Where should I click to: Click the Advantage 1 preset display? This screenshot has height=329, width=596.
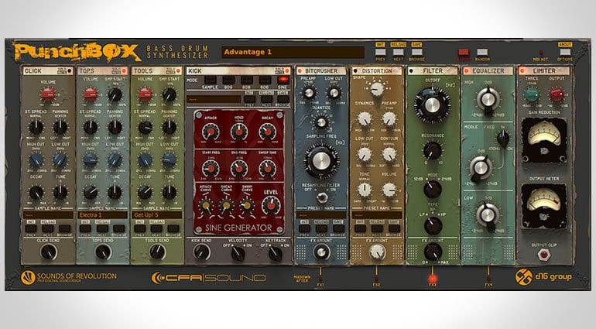pos(293,52)
